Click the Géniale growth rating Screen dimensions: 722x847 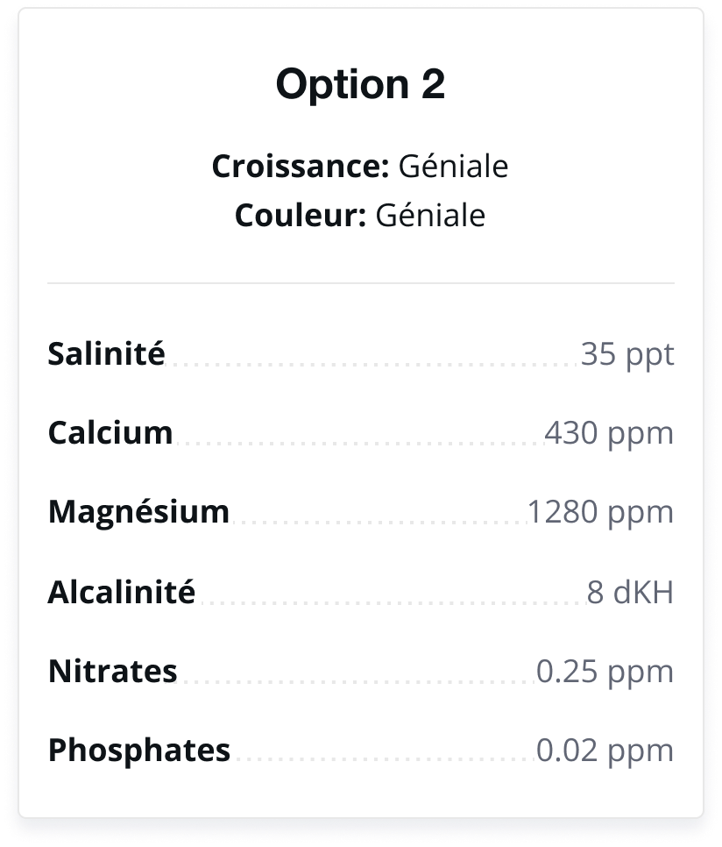click(x=453, y=166)
